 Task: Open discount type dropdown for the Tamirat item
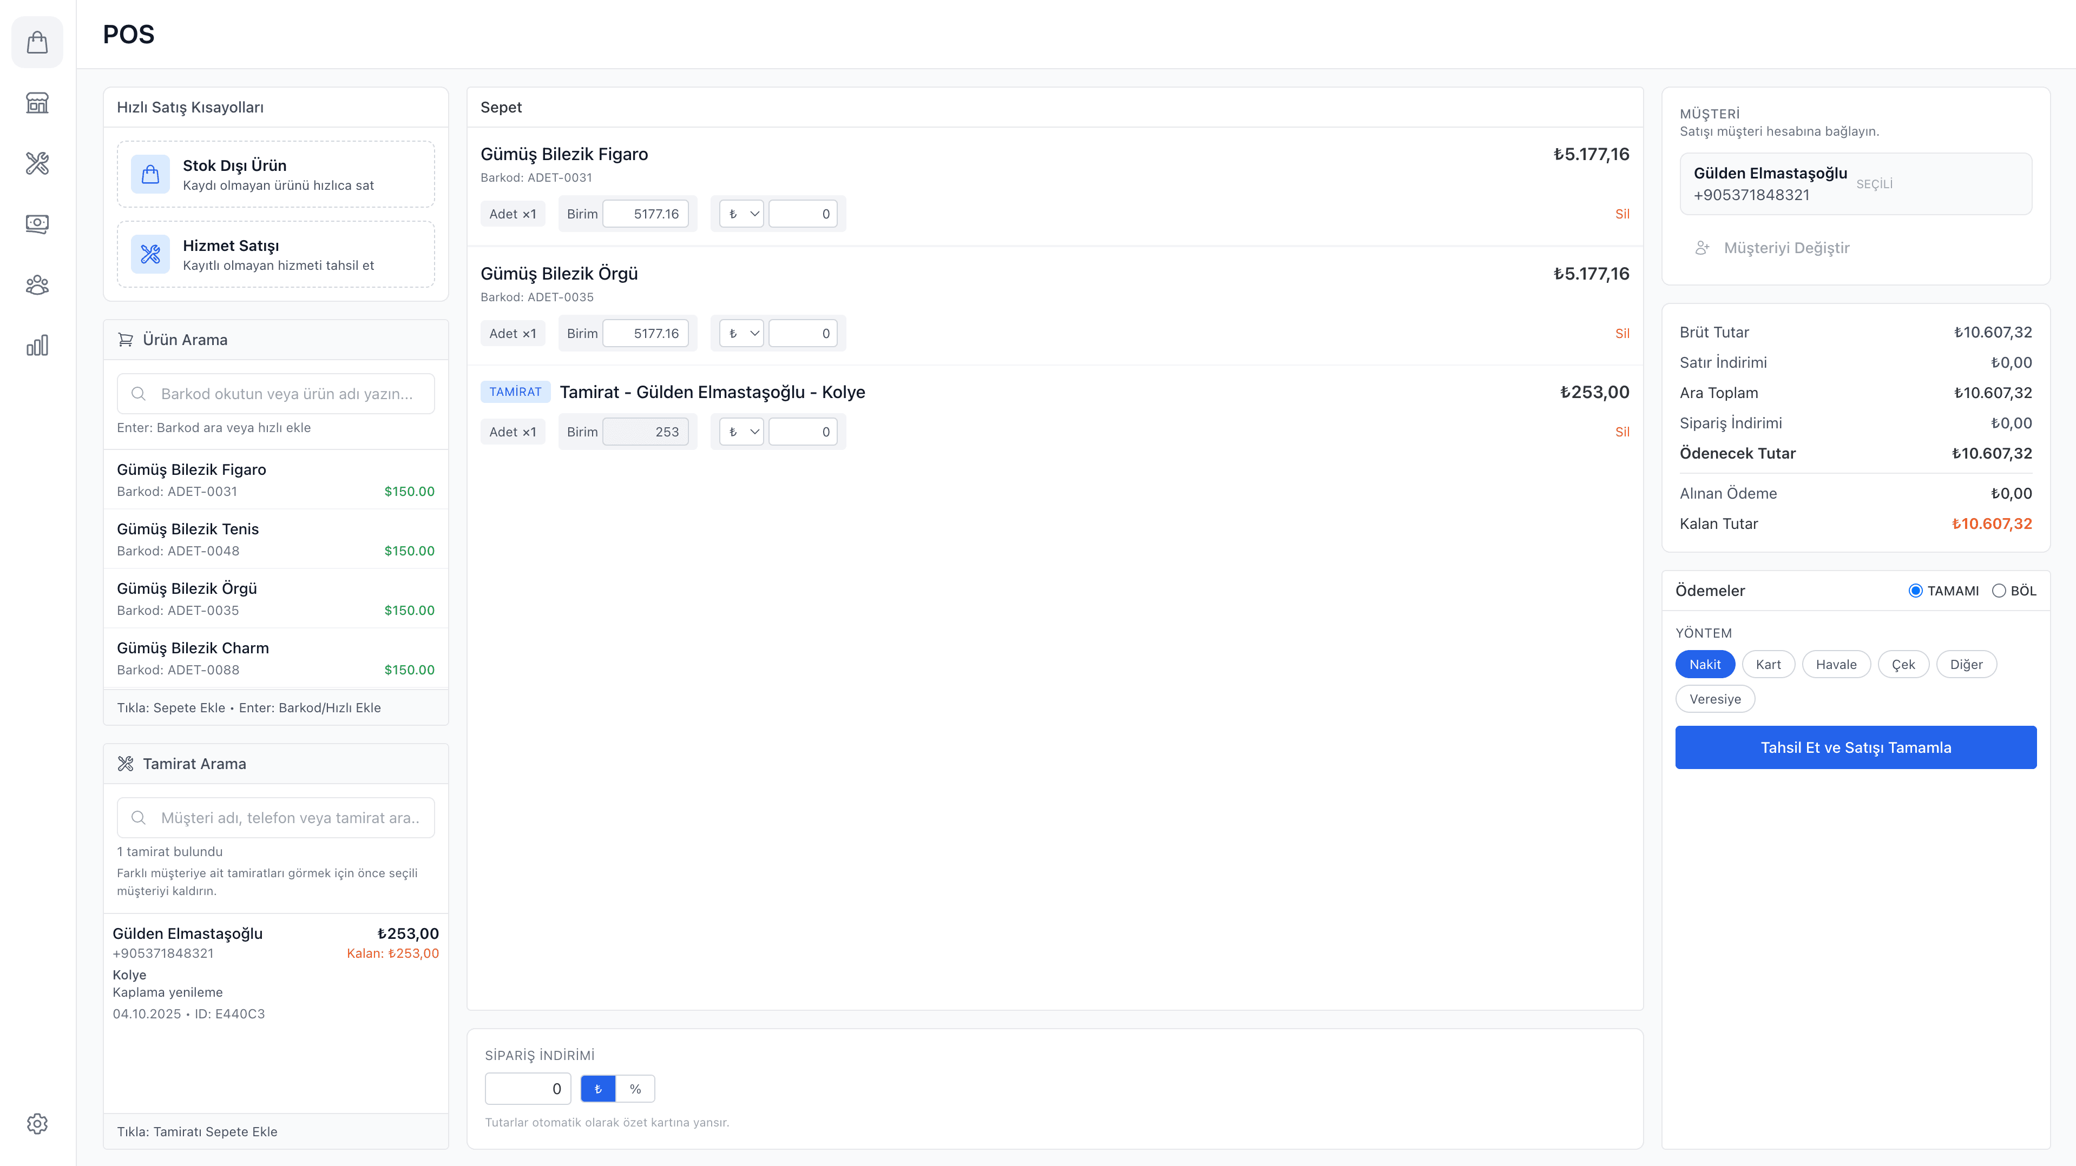[x=741, y=432]
